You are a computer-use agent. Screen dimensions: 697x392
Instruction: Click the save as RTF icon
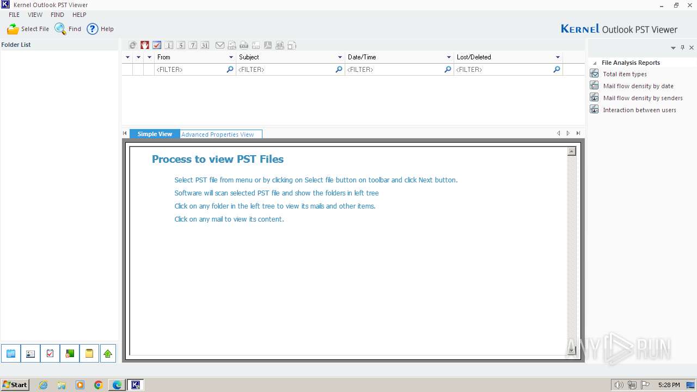pyautogui.click(x=256, y=45)
